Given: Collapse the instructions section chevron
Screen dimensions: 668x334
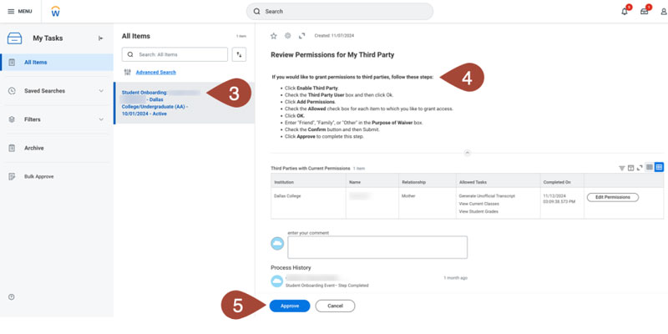Looking at the screenshot, I should point(467,153).
